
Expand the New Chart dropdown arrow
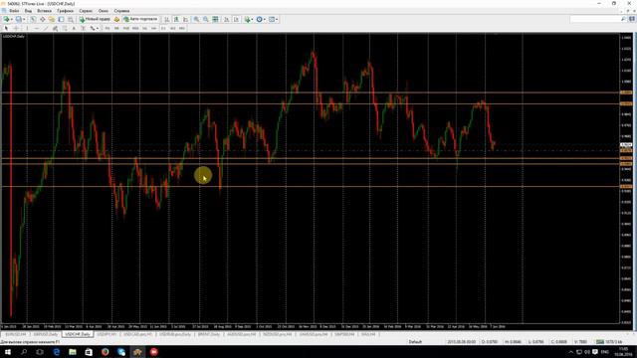tap(12, 19)
